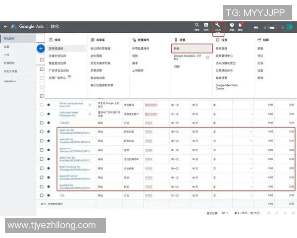Viewport: 297px width, 238px height.
Task: Open the page view for shoplazza conversion link
Action: click(x=75, y=131)
